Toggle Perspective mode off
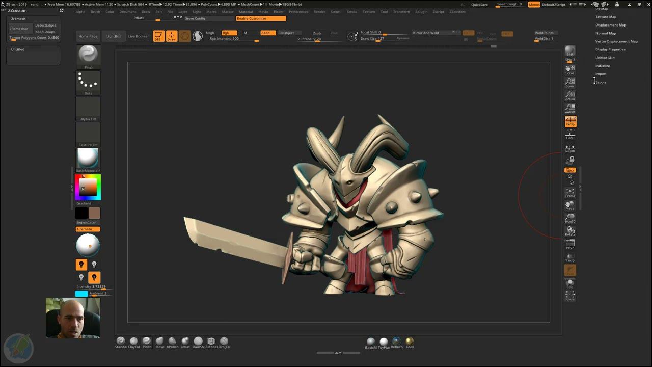 [570, 122]
